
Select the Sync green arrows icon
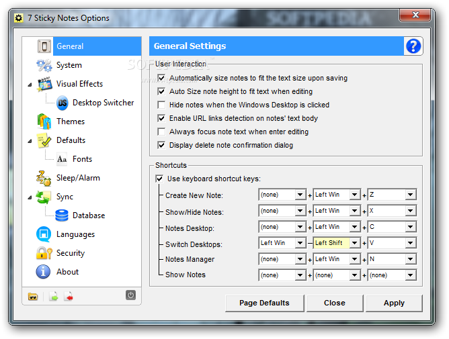click(44, 197)
